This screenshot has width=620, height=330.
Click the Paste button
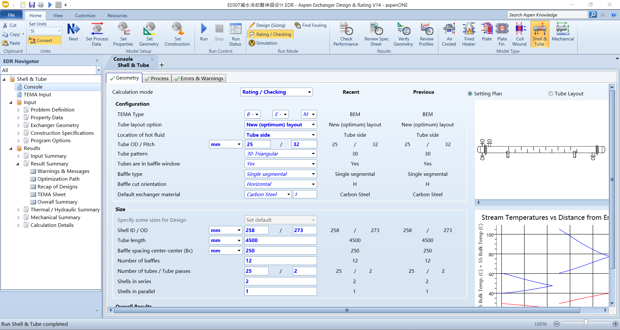11,43
